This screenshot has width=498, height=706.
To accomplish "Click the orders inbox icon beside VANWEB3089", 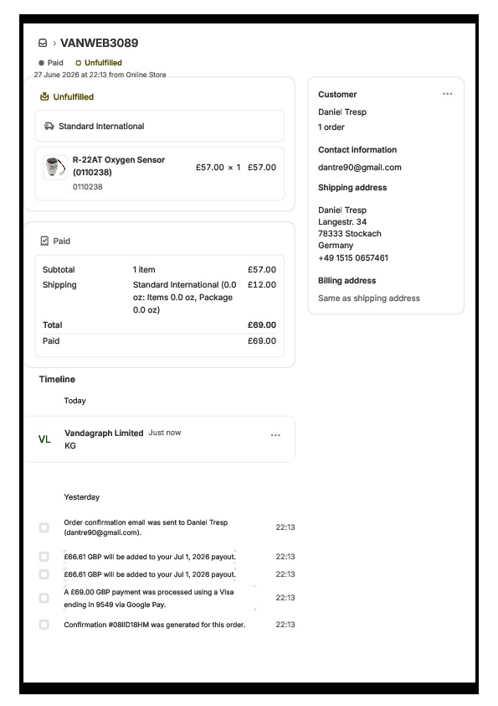I will (x=43, y=43).
